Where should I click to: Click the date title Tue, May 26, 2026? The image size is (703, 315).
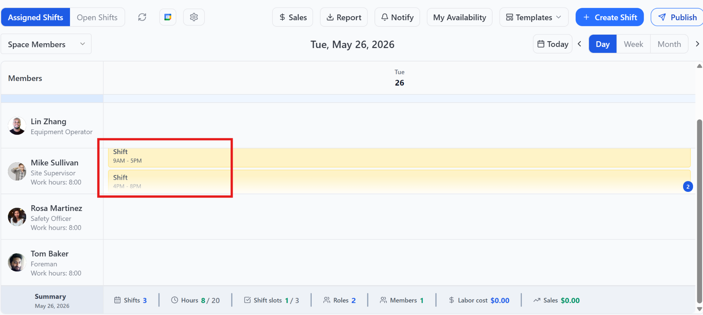(353, 45)
